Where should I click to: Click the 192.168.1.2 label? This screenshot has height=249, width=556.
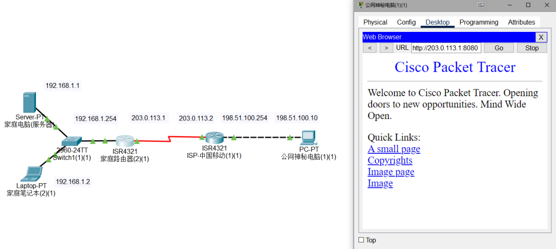point(73,182)
